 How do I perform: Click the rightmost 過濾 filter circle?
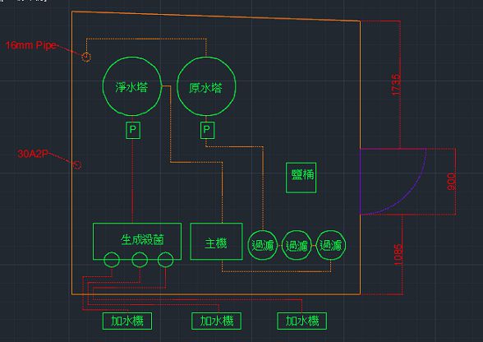[x=331, y=245]
